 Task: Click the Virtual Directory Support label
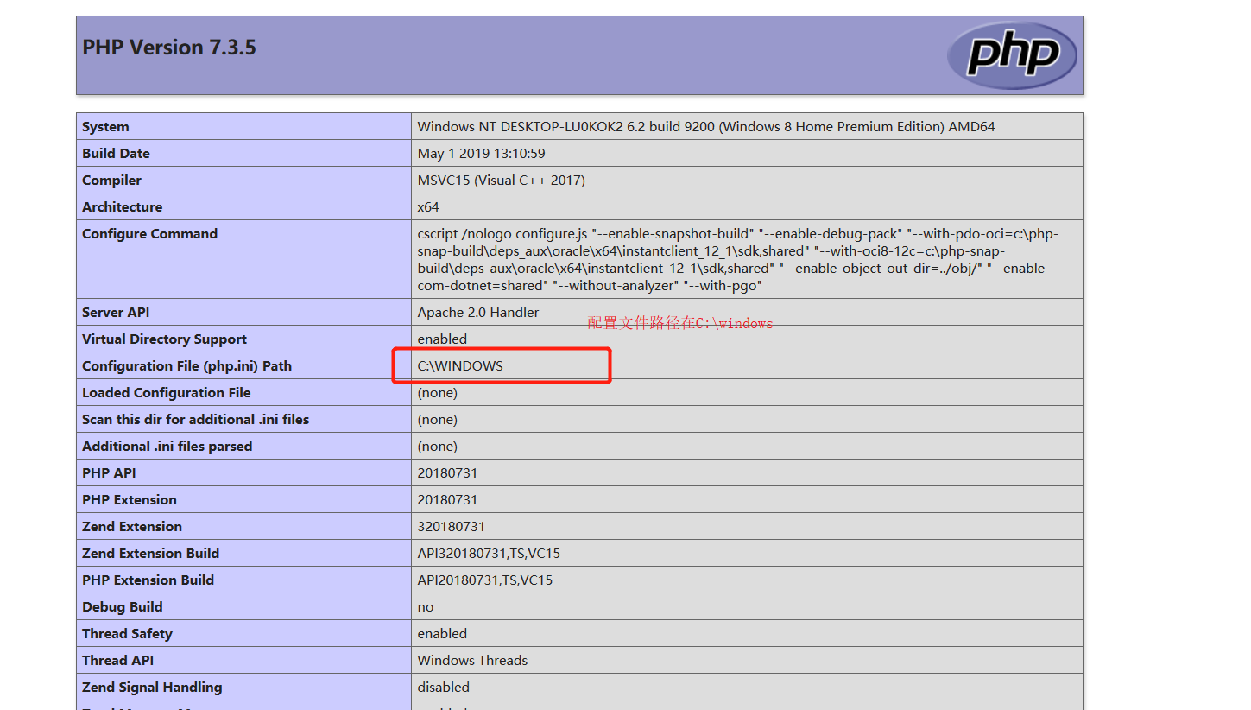pos(164,339)
